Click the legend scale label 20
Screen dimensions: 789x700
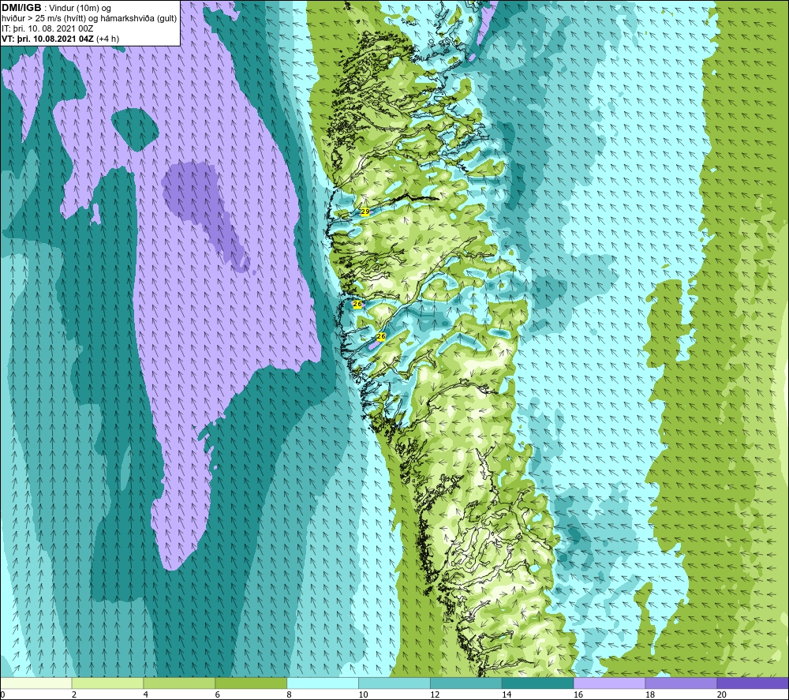721,694
